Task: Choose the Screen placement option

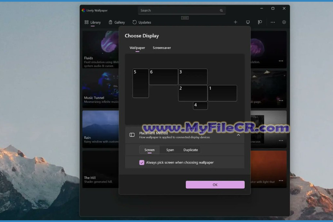Action: [149, 150]
